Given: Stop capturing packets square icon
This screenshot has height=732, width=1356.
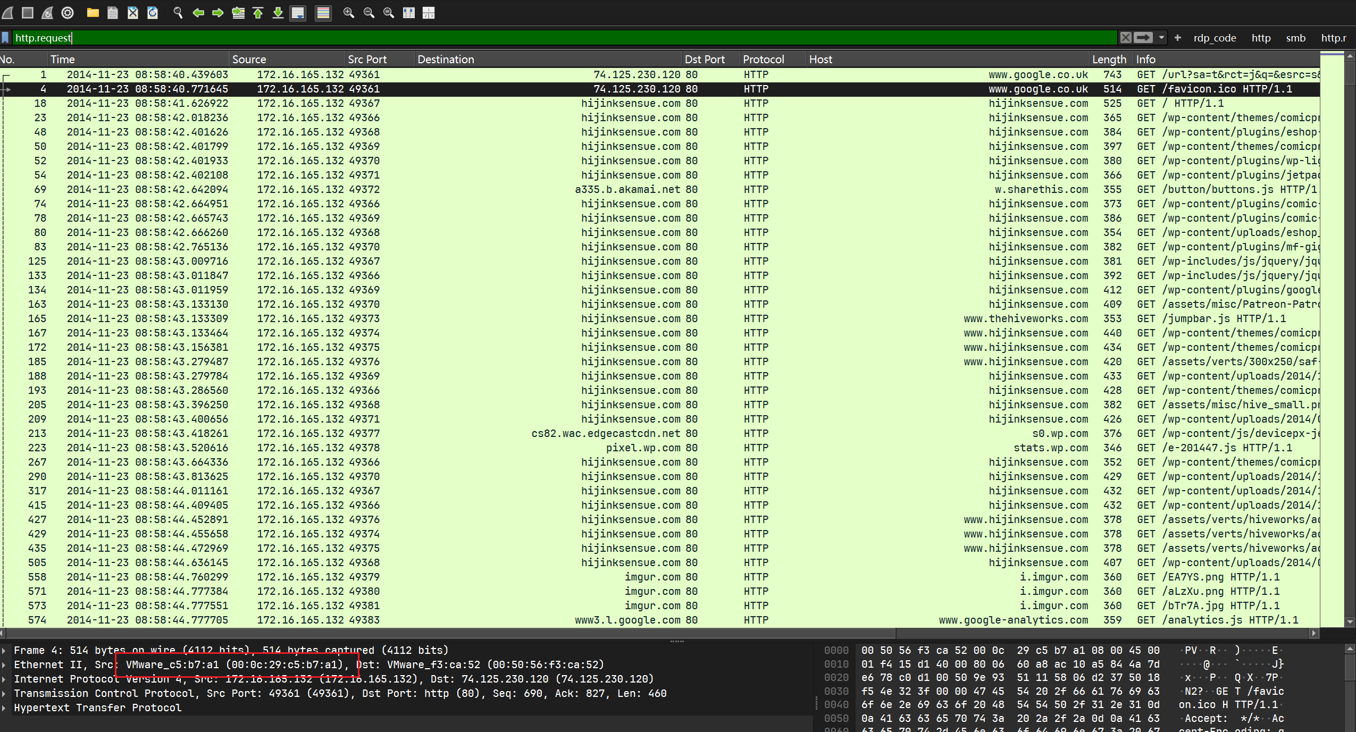Looking at the screenshot, I should [x=28, y=13].
